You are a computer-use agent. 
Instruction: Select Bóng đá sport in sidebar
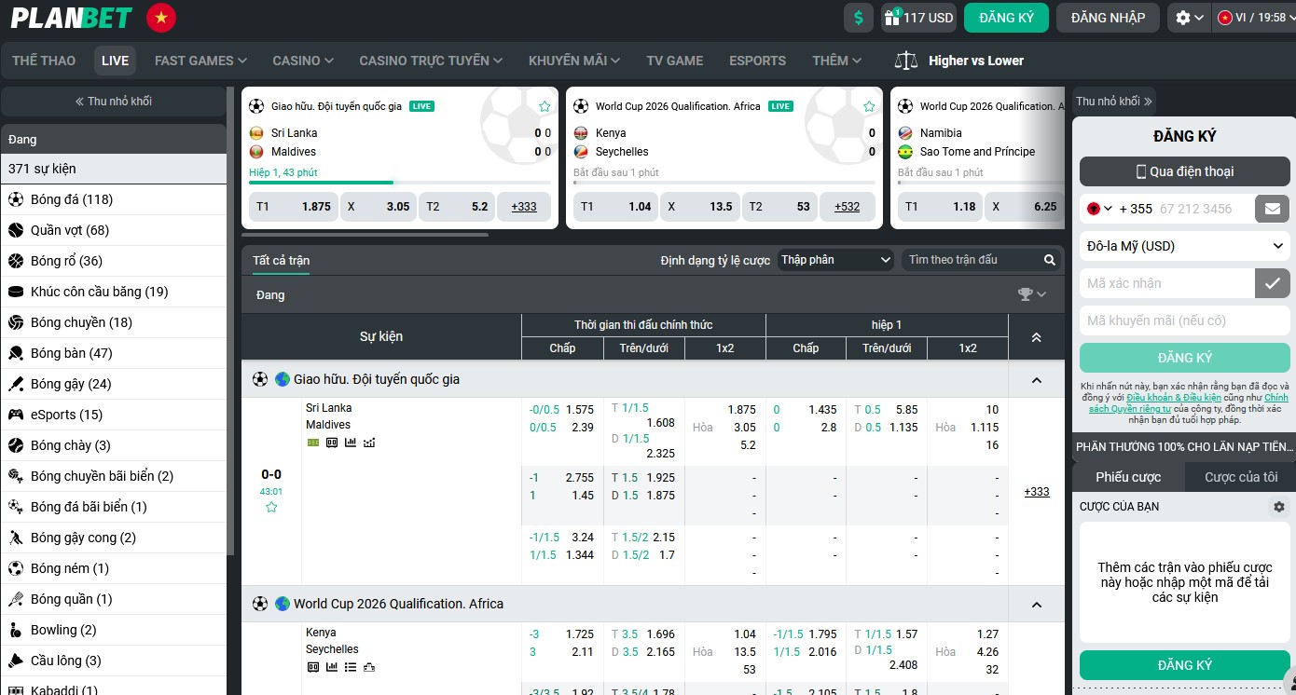click(114, 199)
